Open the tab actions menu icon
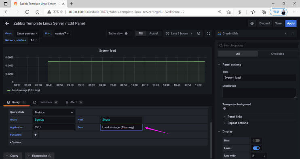The width and height of the screenshot is (300, 159). (6, 4)
